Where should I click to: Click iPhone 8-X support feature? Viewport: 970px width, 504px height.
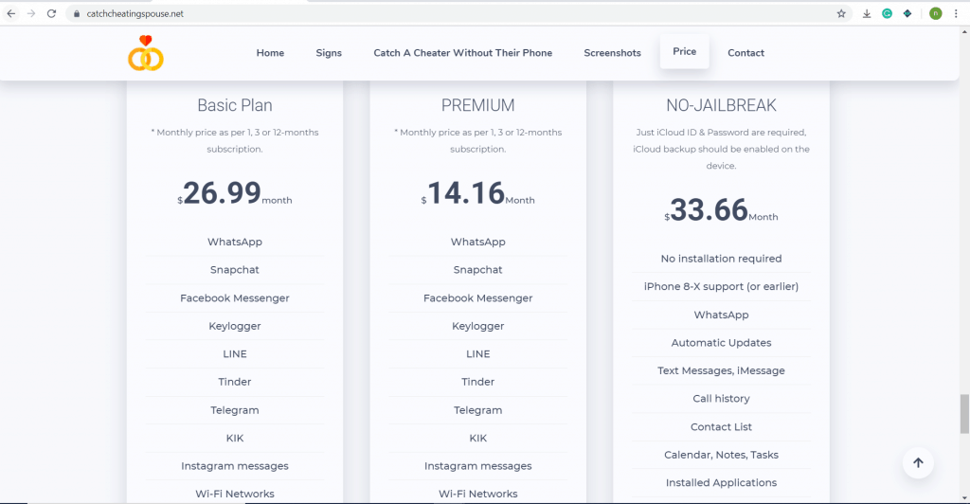(721, 286)
